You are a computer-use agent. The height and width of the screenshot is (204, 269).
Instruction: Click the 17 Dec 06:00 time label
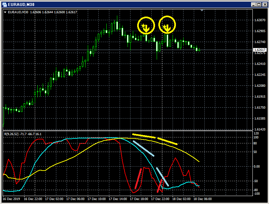(x=75, y=199)
